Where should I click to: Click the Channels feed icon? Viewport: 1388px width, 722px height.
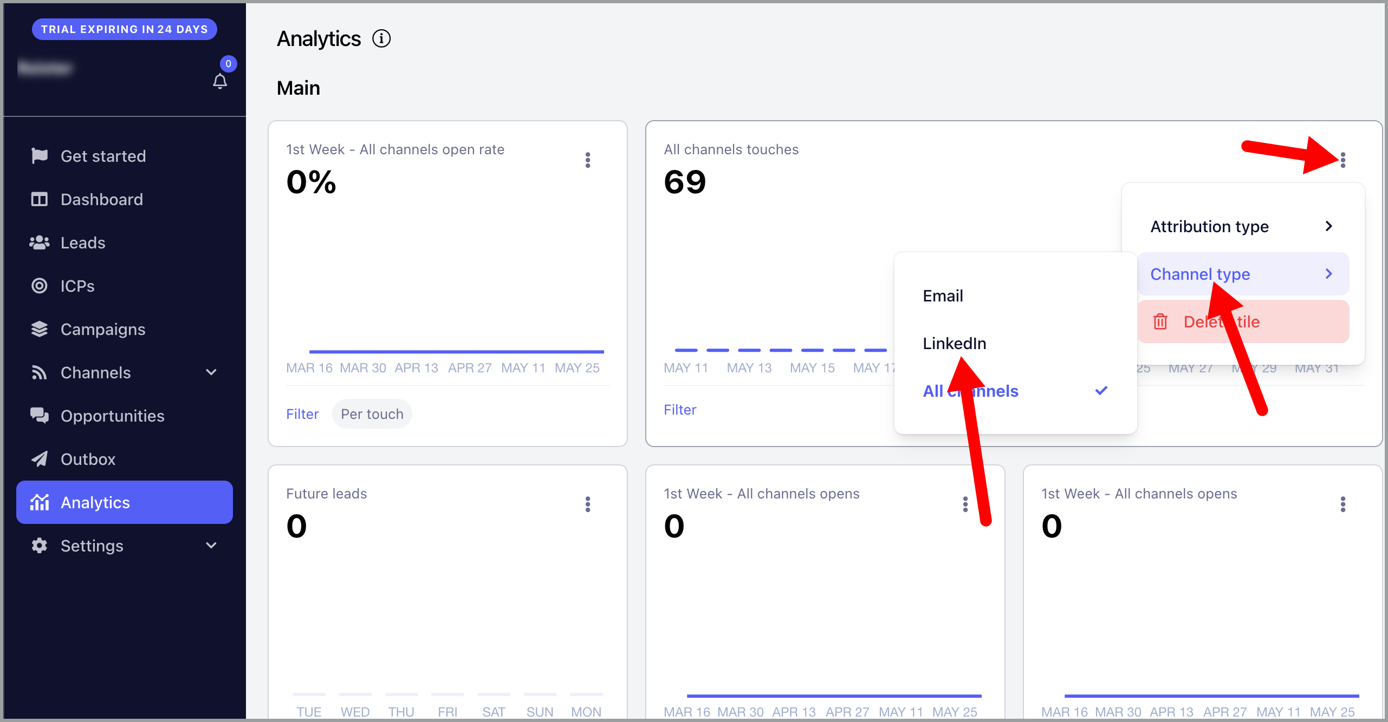point(40,372)
